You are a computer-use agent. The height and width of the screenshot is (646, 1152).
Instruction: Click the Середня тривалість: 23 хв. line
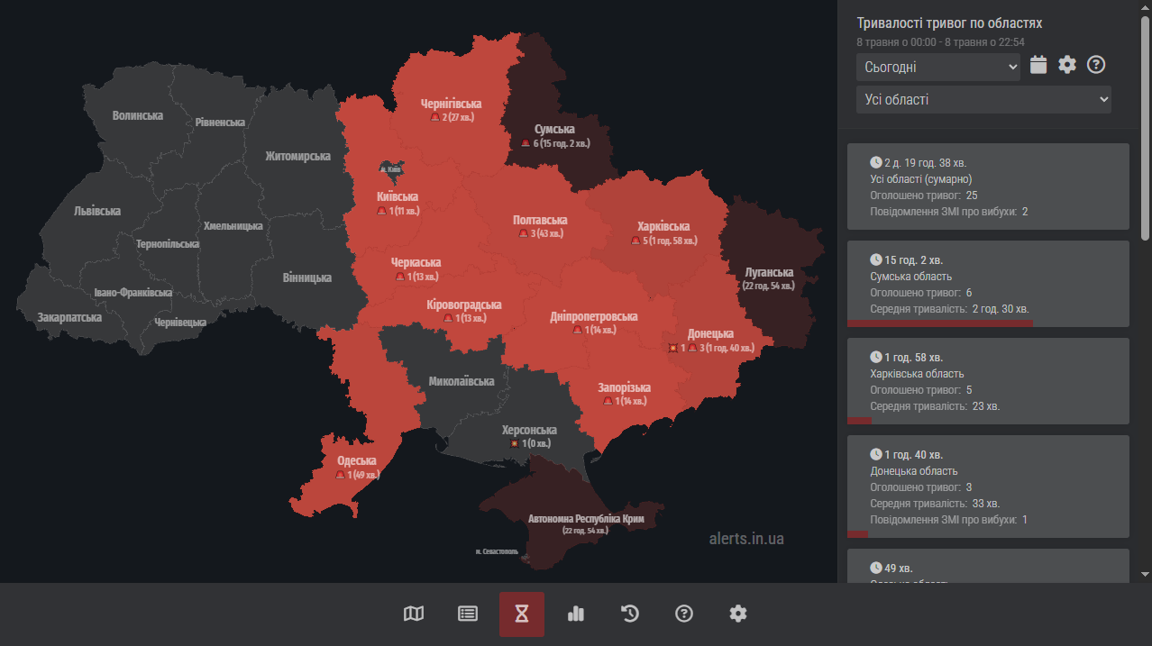(935, 406)
